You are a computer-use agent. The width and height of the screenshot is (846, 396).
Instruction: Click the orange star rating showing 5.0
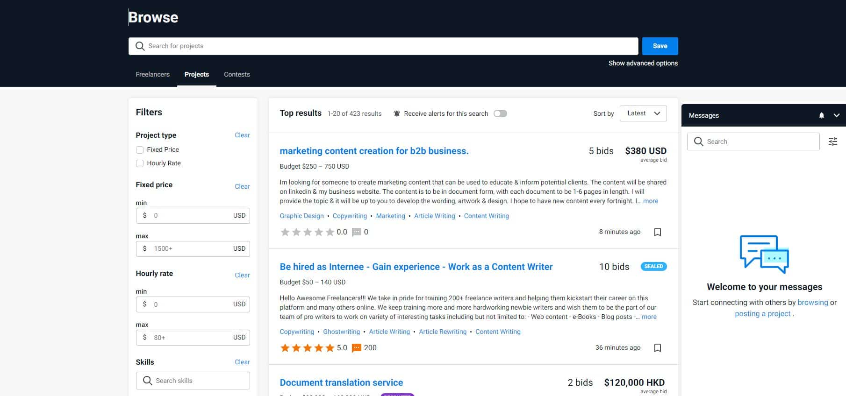[x=307, y=348]
